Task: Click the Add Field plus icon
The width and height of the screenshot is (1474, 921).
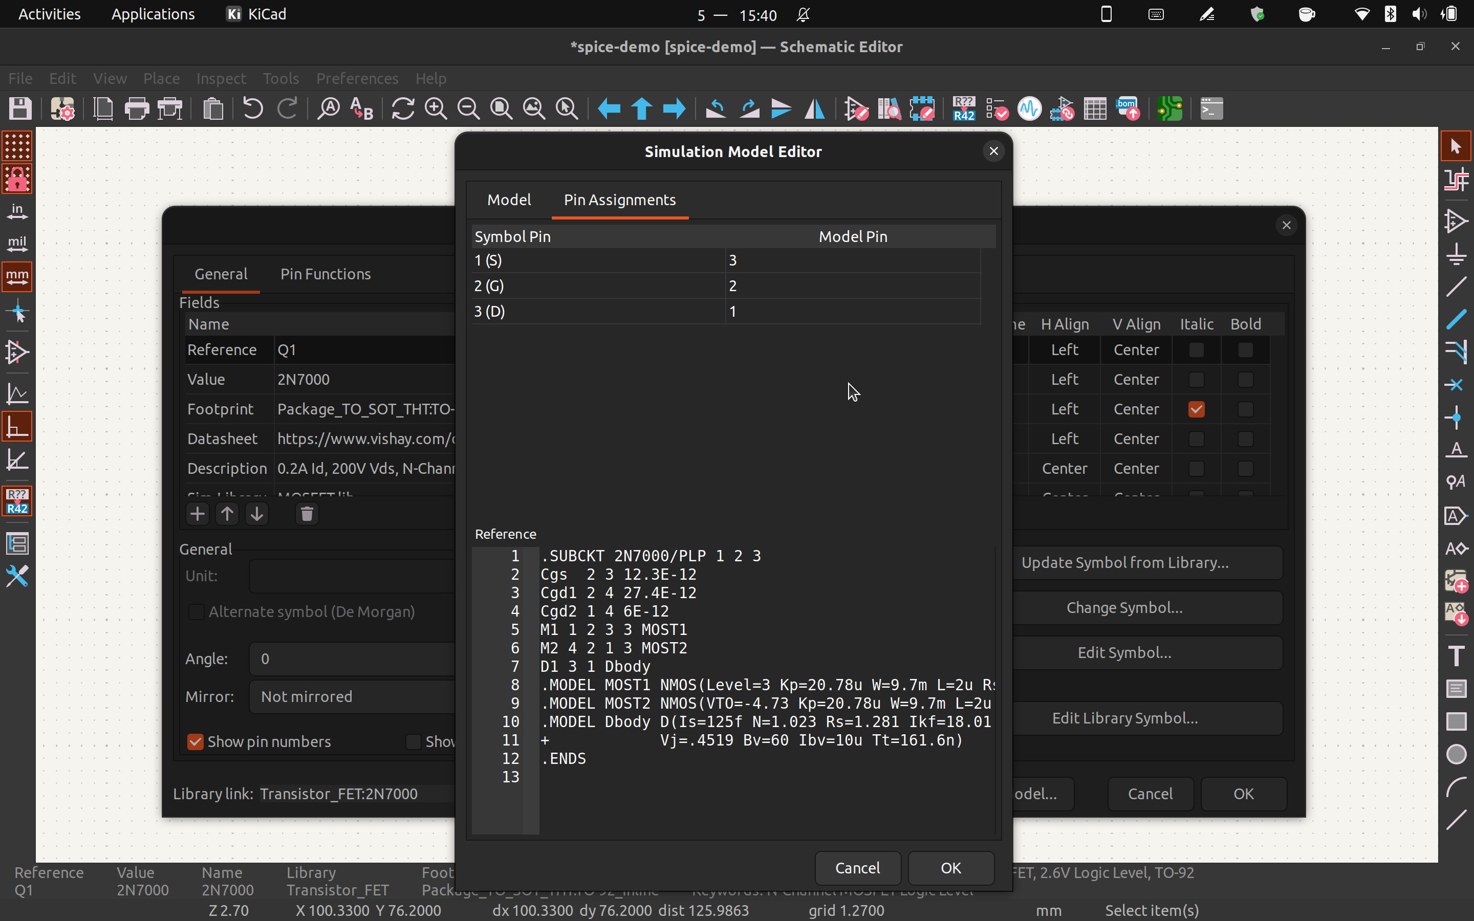Action: [x=197, y=514]
